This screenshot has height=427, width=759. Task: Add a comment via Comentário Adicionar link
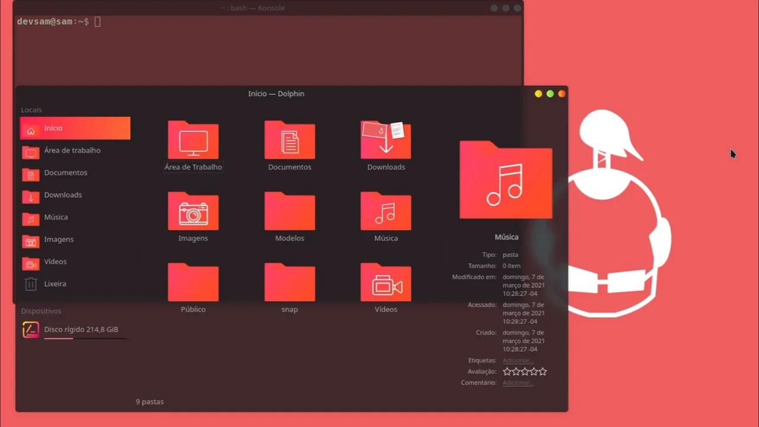[518, 383]
